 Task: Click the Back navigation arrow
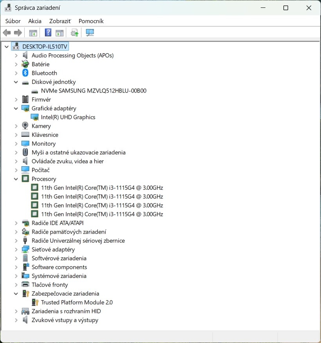click(x=7, y=33)
